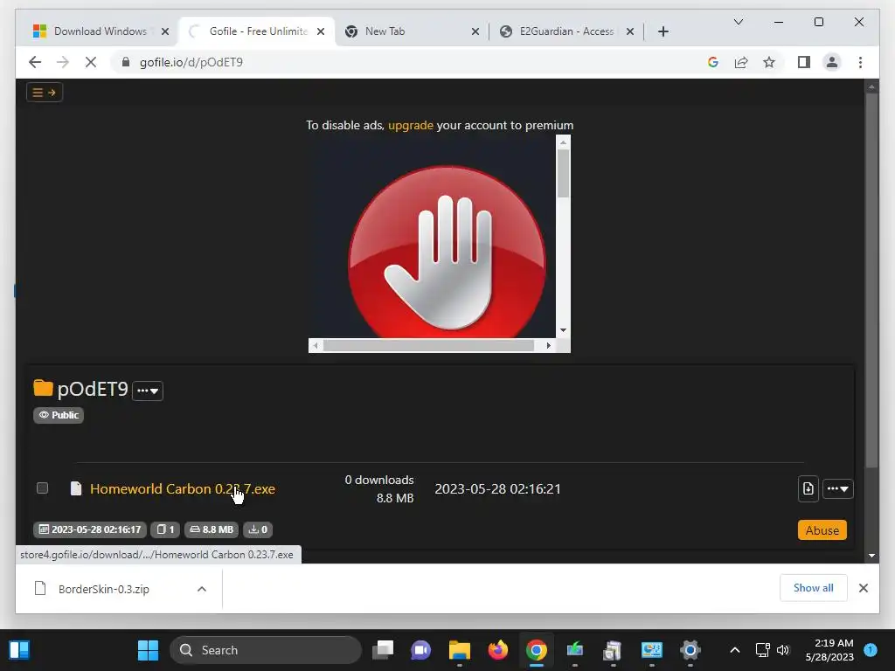The height and width of the screenshot is (671, 895).
Task: Close the E2Guardian tab
Action: 630,31
